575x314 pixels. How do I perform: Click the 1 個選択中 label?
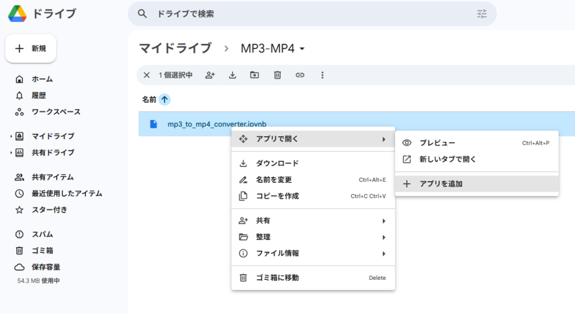point(175,75)
